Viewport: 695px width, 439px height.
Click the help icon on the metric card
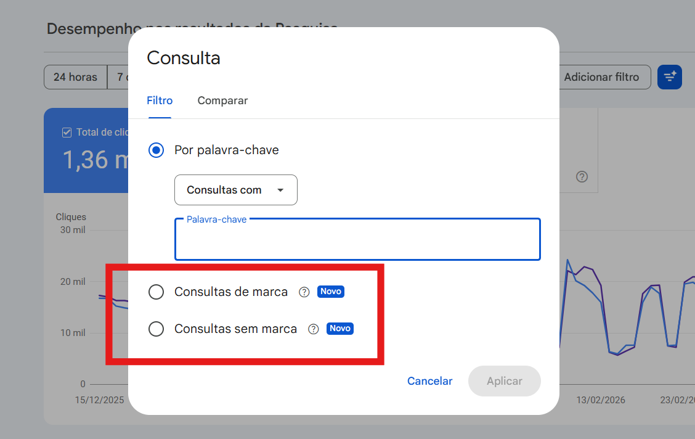coord(582,177)
